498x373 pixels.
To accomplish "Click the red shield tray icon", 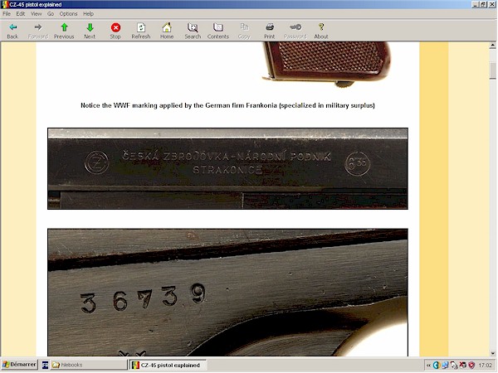I will point(471,366).
